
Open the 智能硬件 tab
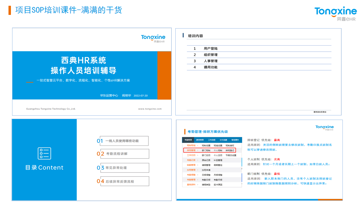235,140
